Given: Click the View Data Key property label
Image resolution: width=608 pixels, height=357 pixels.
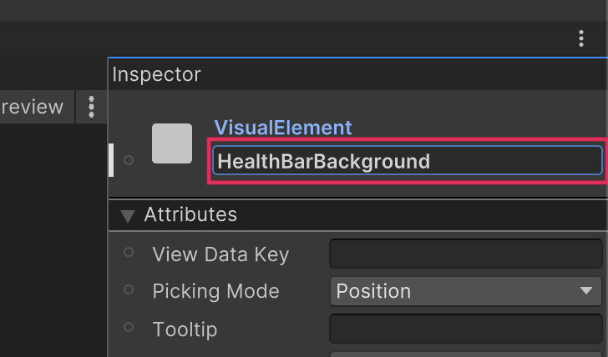Looking at the screenshot, I should point(220,254).
